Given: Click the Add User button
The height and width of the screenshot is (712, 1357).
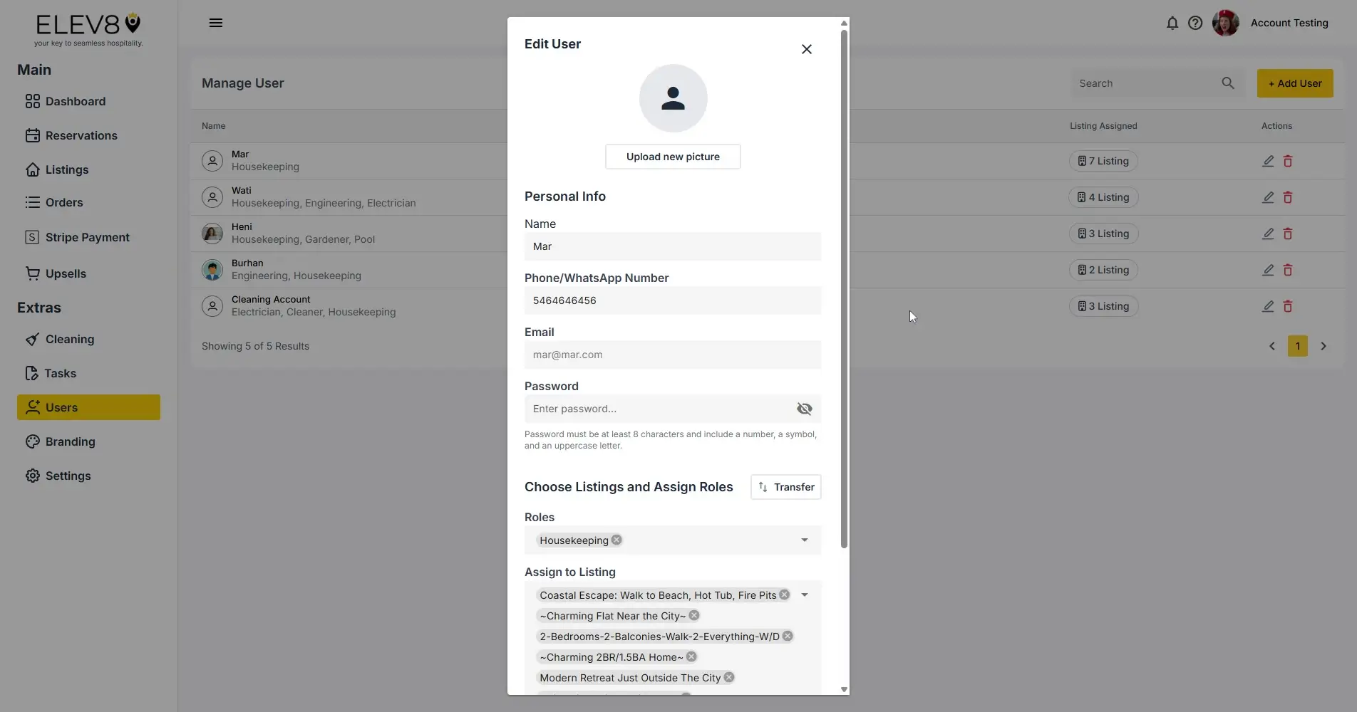Looking at the screenshot, I should (x=1295, y=83).
